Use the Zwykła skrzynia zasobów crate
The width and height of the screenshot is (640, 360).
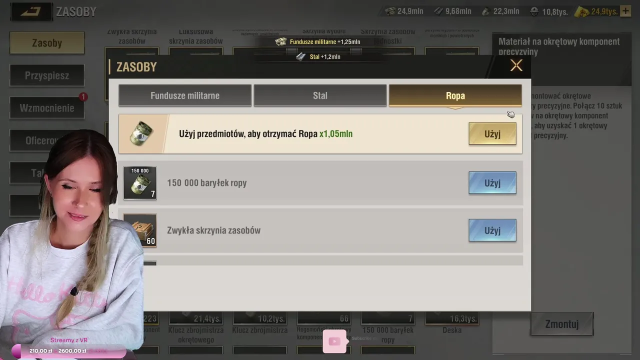pos(492,230)
